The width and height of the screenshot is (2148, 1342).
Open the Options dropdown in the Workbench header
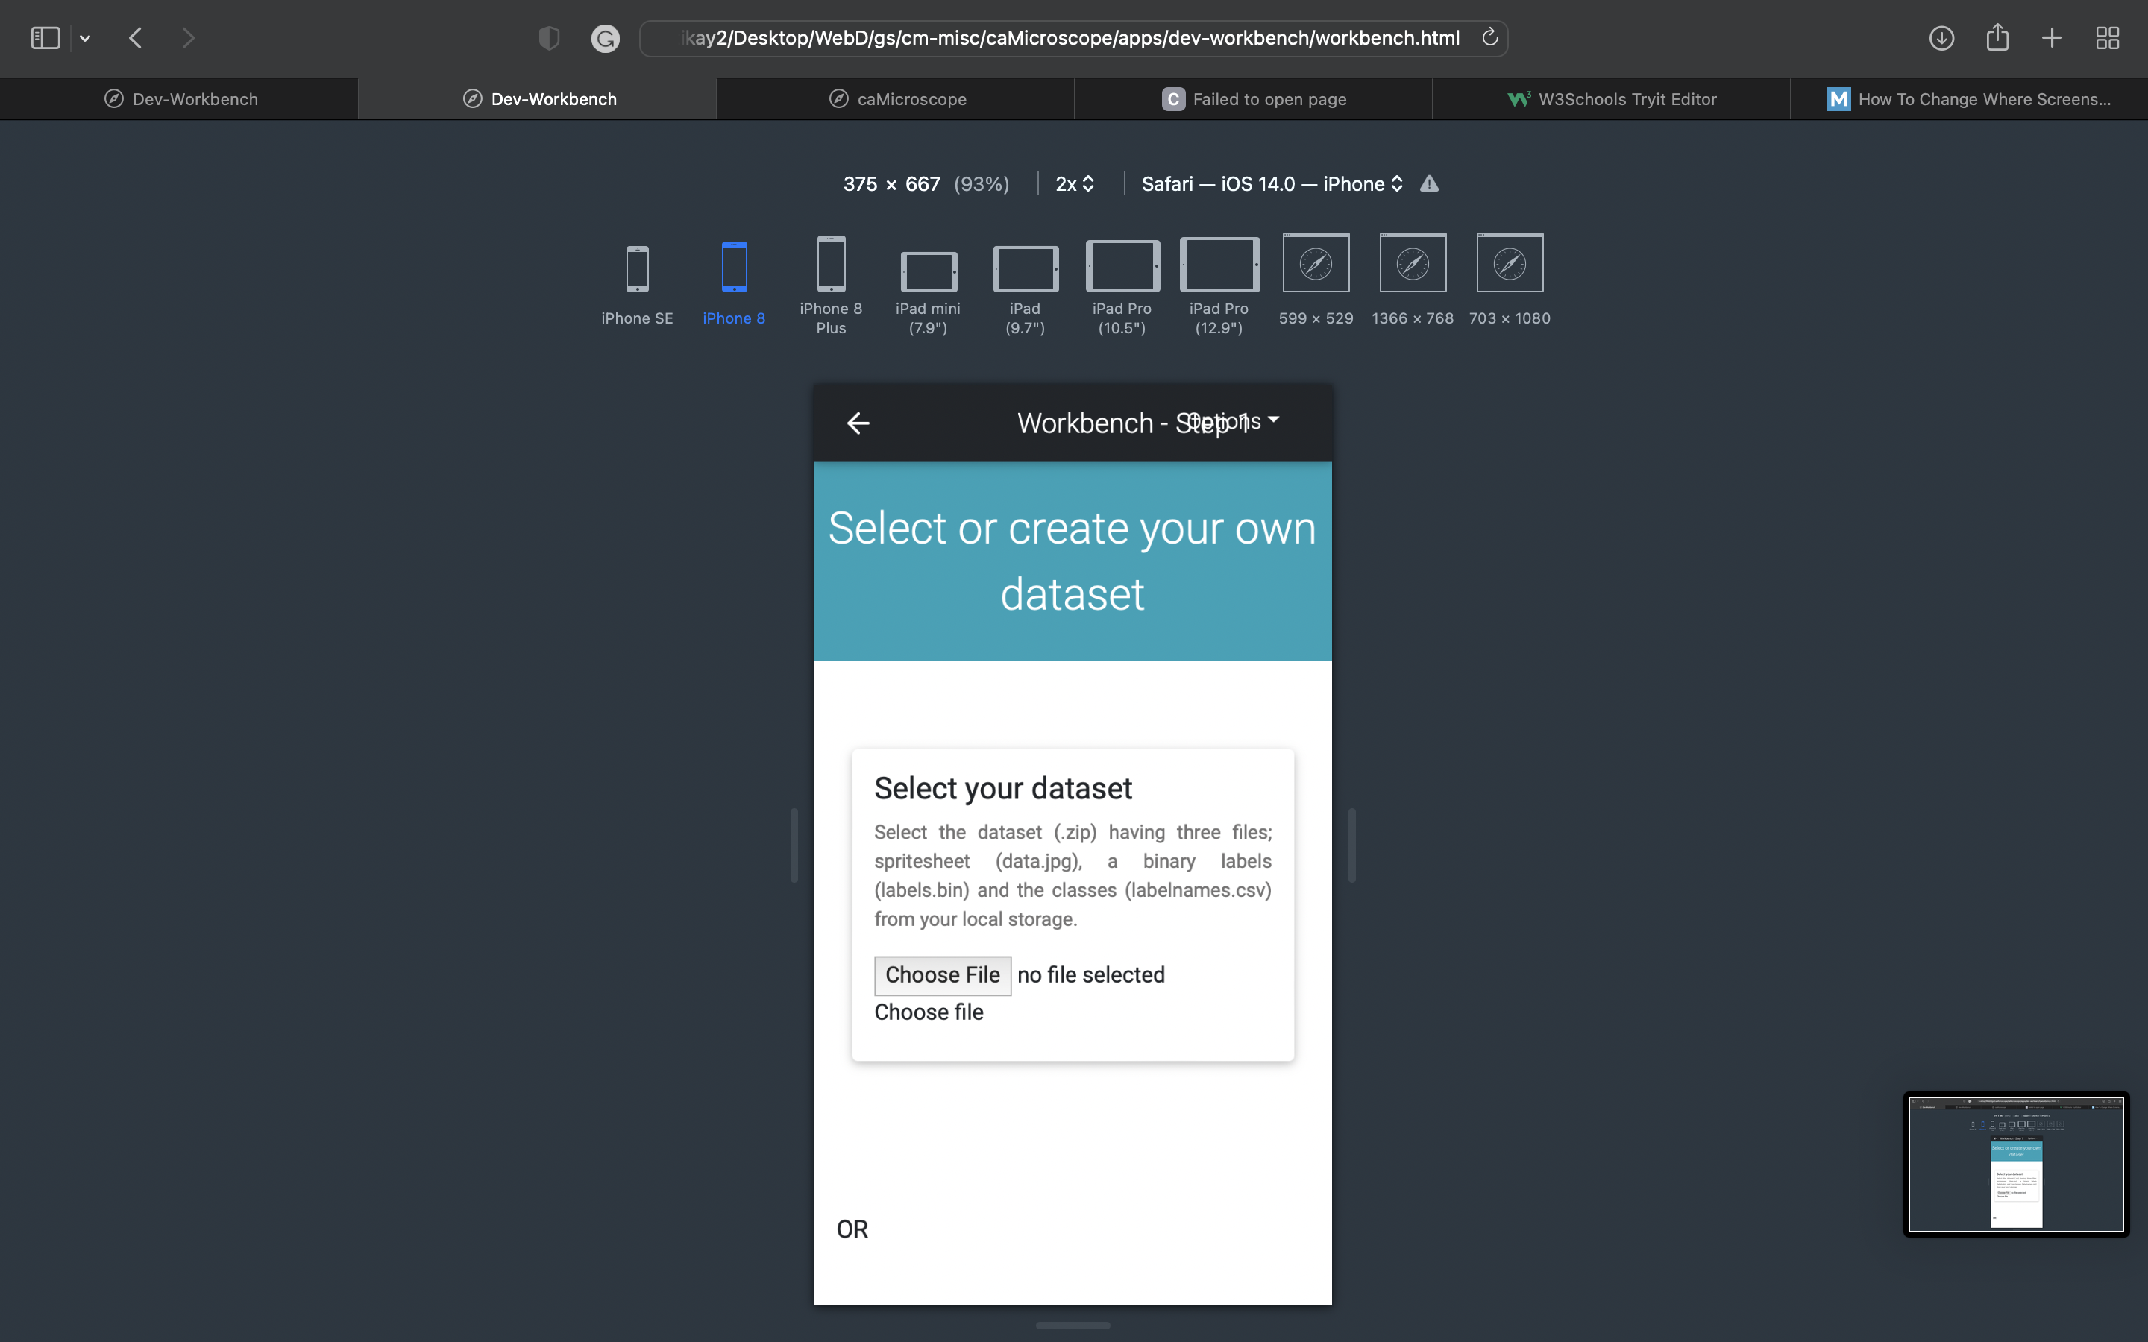[x=1232, y=420]
